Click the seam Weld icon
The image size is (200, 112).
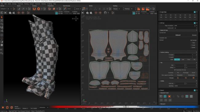23,9
